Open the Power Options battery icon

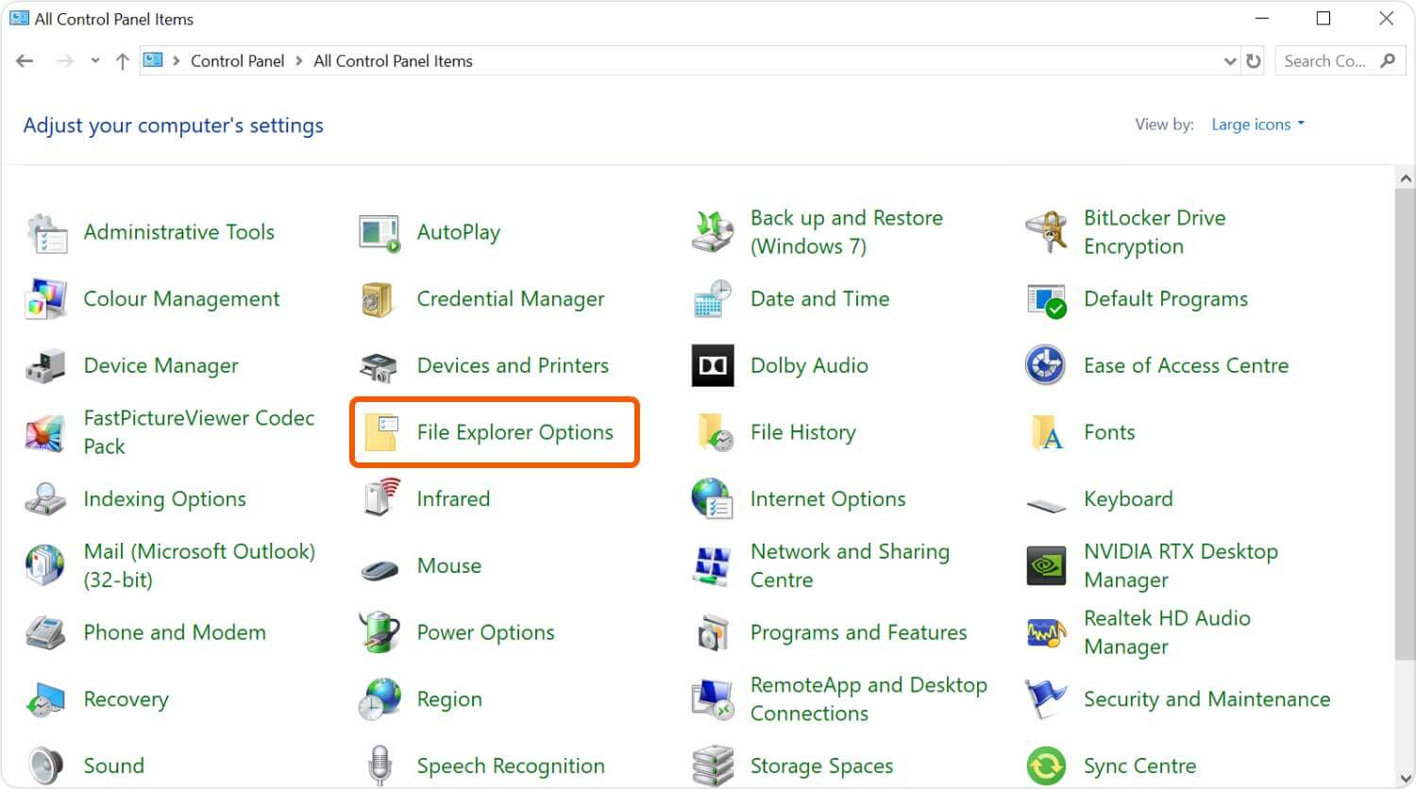379,632
